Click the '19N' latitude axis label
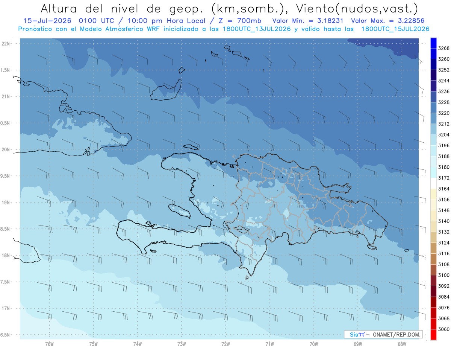Image resolution: width=451 pixels, height=349 pixels. [6, 203]
